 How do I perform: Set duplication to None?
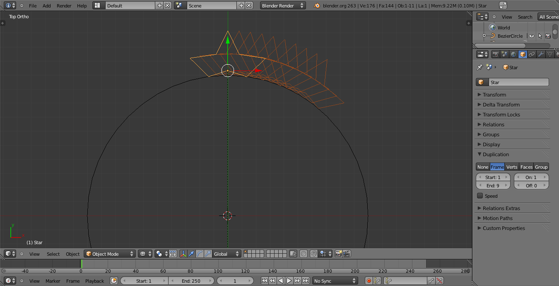pyautogui.click(x=483, y=167)
